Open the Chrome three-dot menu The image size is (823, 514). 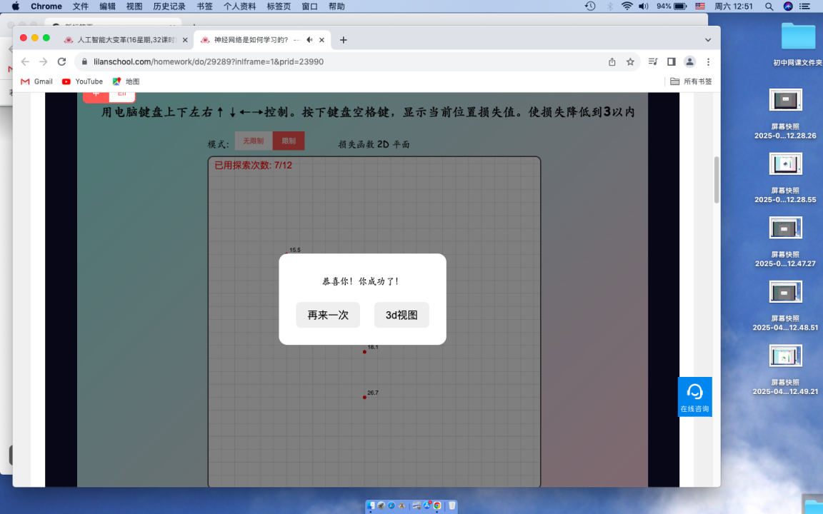(x=708, y=62)
